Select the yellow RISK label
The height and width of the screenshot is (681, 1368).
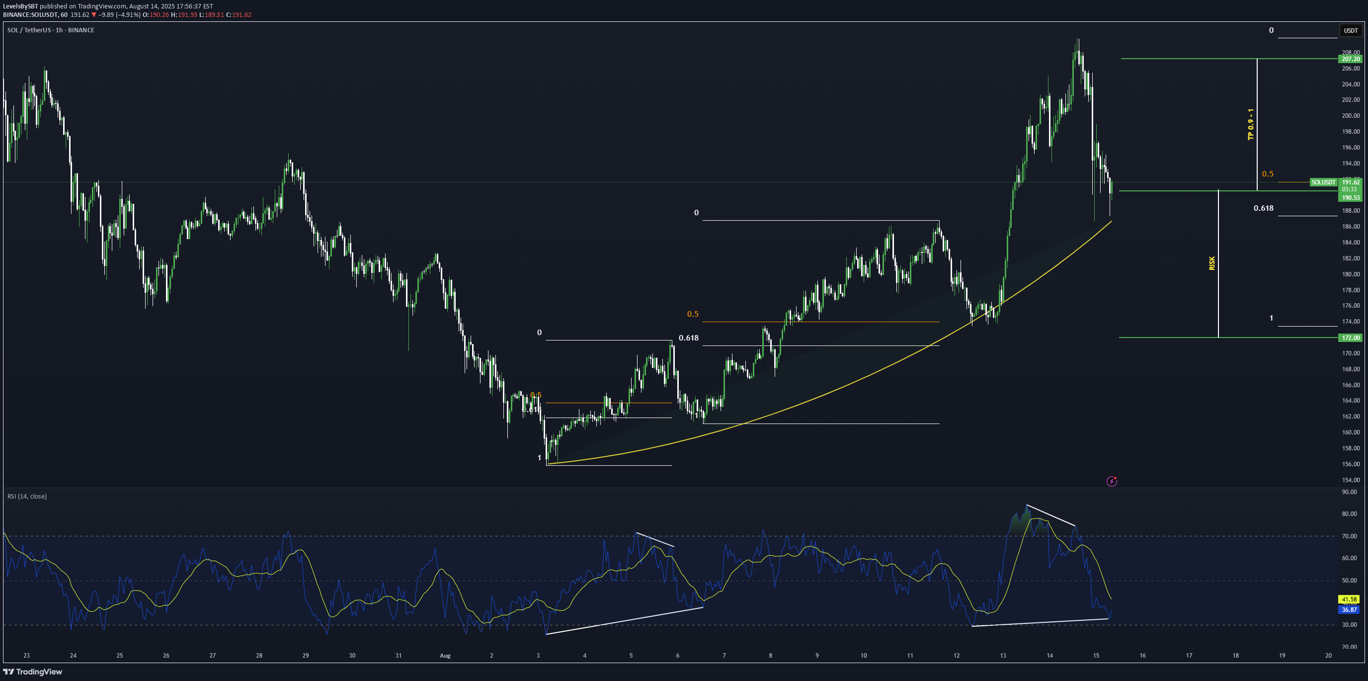point(1212,263)
